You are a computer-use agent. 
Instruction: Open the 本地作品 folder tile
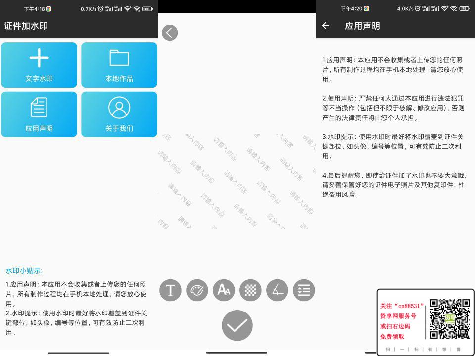(x=119, y=64)
